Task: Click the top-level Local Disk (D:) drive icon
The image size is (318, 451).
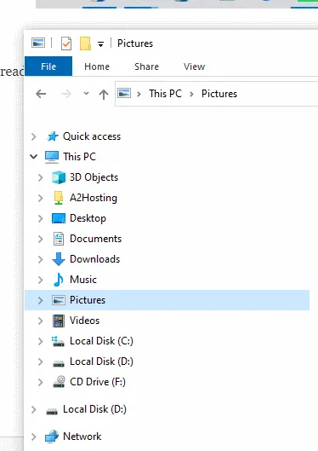Action: 52,411
